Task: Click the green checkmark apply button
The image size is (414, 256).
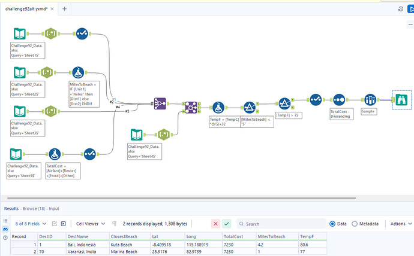Action: click(227, 224)
